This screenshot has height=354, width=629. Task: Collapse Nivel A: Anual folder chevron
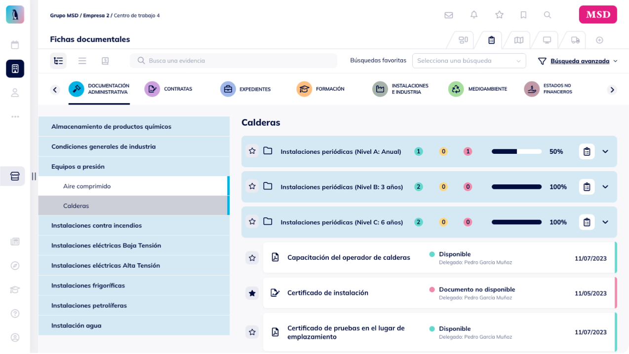[x=605, y=151]
